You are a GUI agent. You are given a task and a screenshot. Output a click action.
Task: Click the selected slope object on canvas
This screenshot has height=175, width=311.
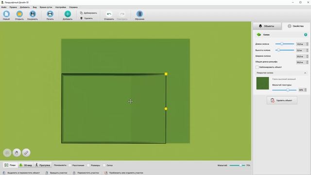tap(114, 108)
